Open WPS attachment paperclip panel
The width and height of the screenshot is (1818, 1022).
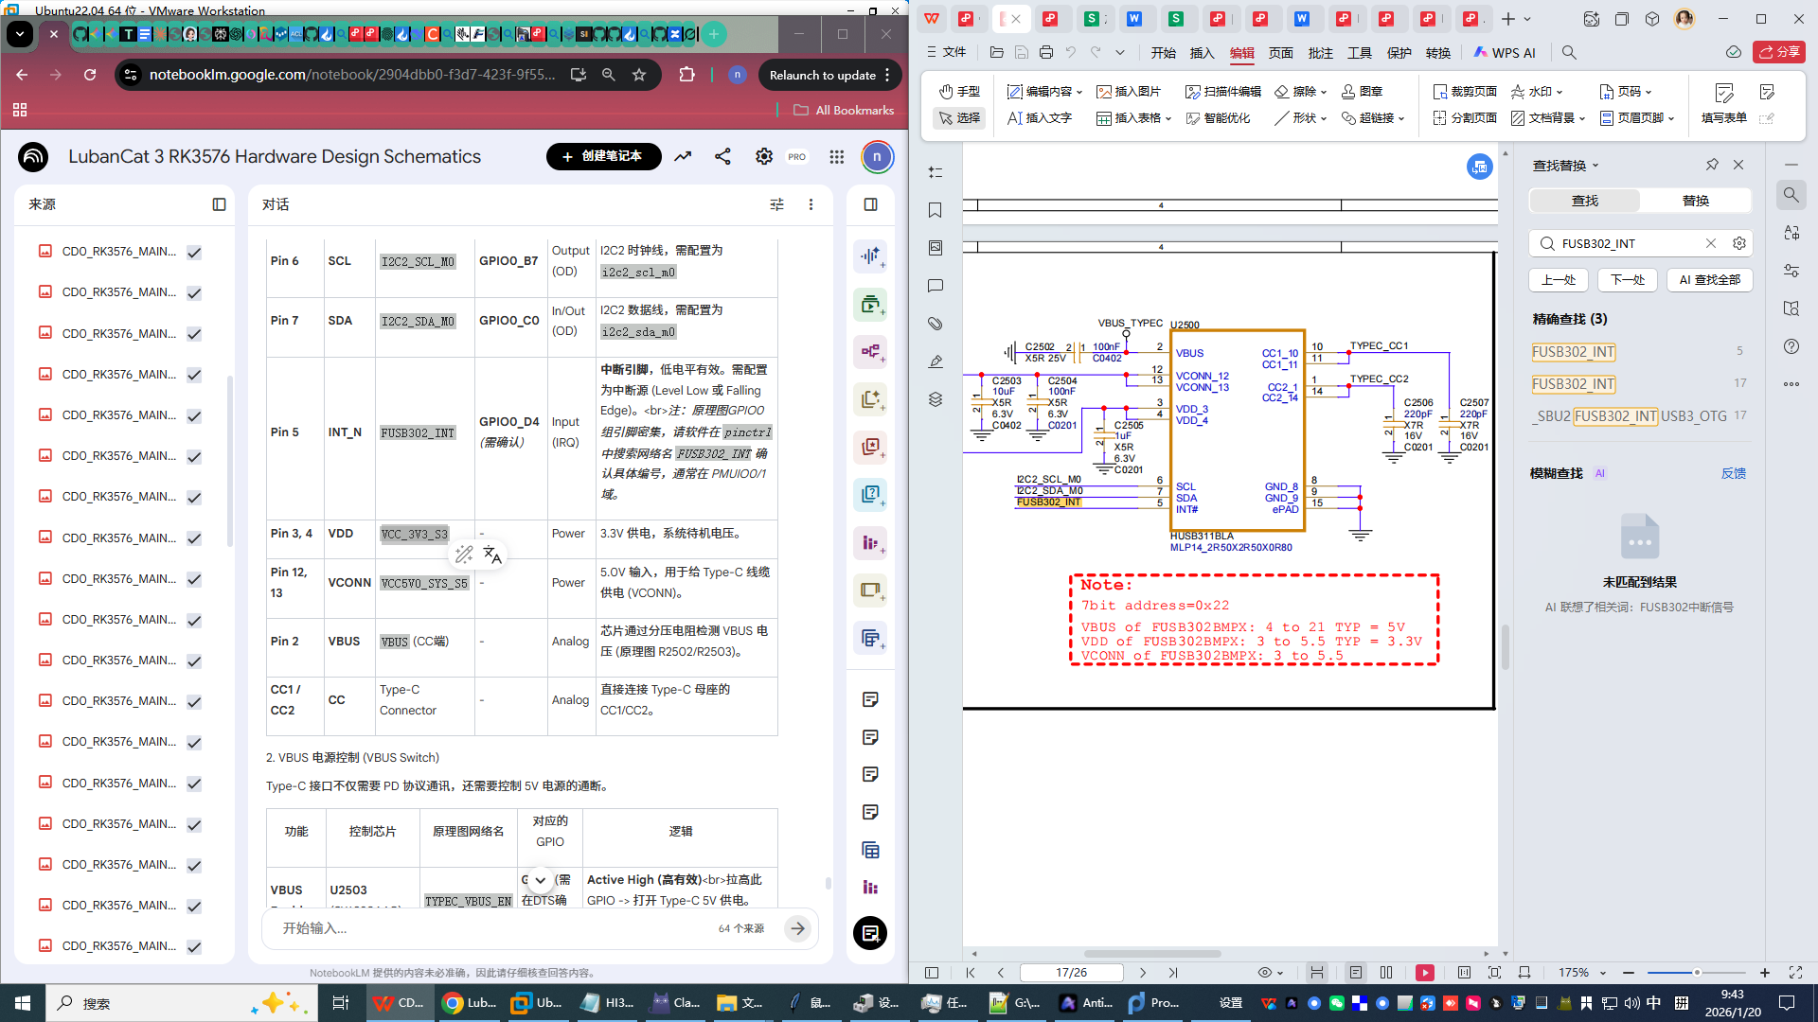936,324
